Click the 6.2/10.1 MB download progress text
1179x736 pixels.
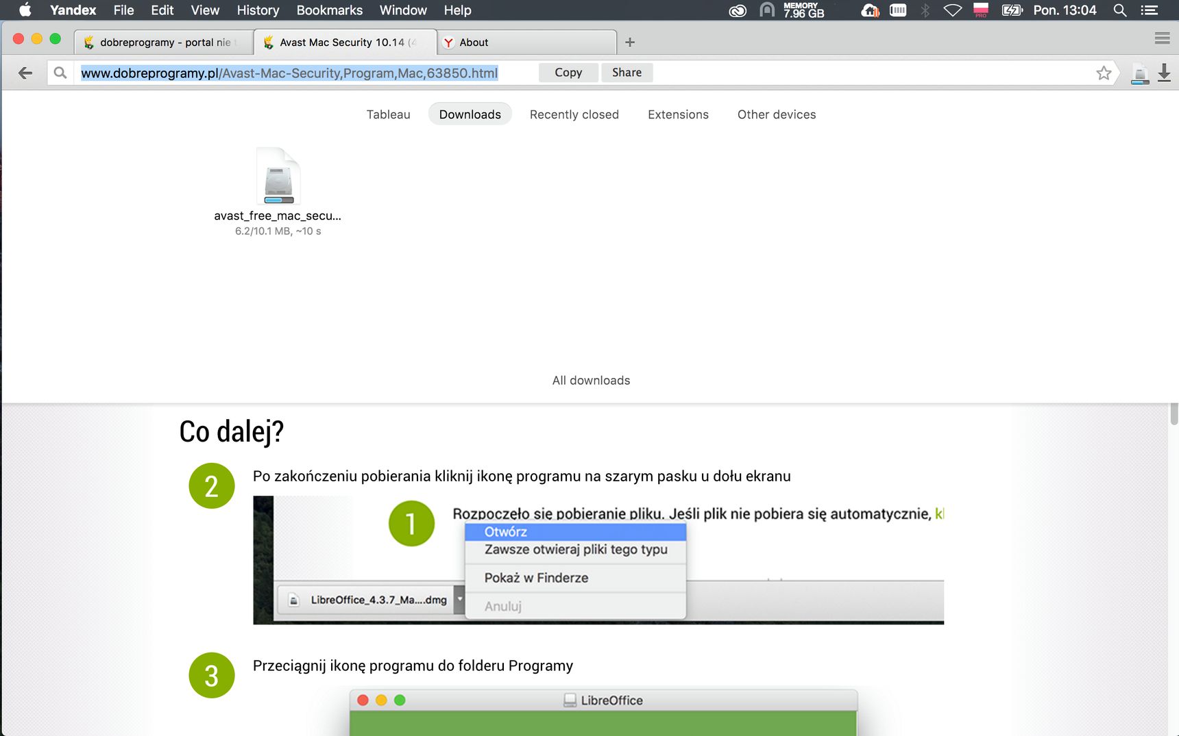pyautogui.click(x=278, y=231)
